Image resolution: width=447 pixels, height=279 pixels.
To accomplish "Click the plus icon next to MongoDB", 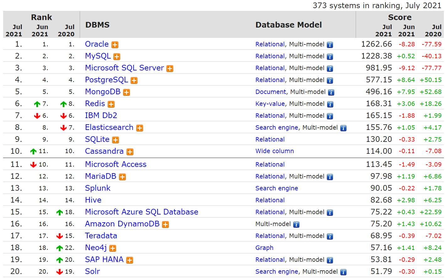I will [127, 92].
